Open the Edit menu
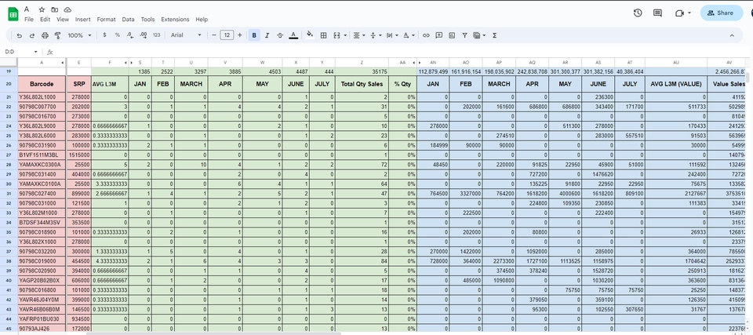The width and height of the screenshot is (753, 335). pyautogui.click(x=45, y=20)
